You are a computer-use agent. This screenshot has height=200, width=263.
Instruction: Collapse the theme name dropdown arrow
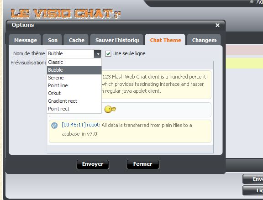click(97, 54)
